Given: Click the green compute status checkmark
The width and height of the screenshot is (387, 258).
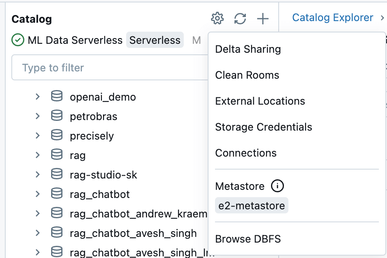Looking at the screenshot, I should click(18, 40).
